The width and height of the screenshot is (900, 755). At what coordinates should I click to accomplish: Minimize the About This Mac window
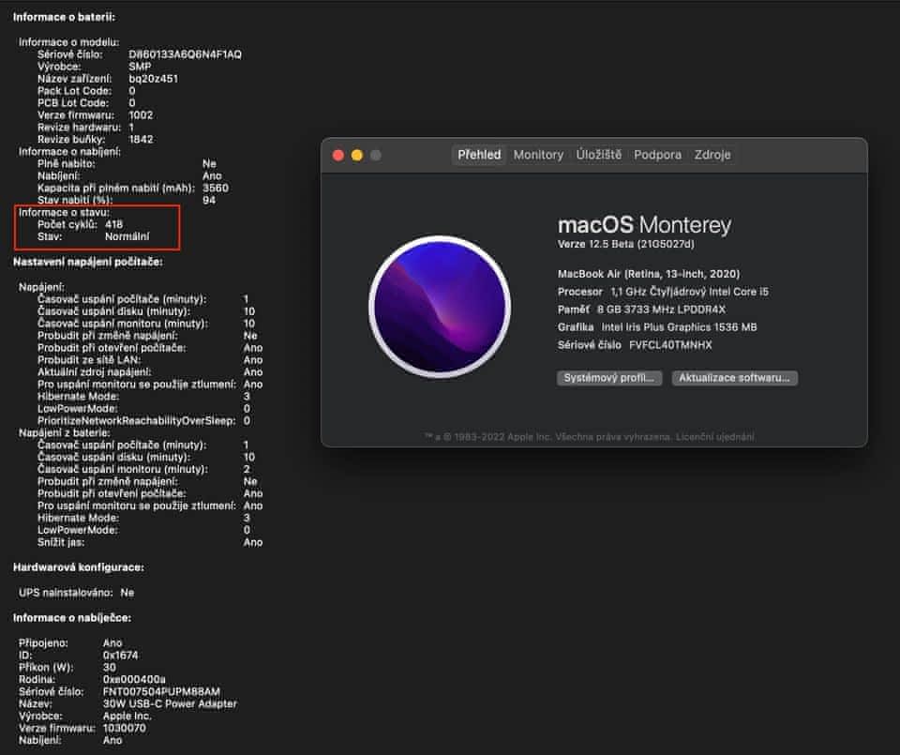click(357, 156)
